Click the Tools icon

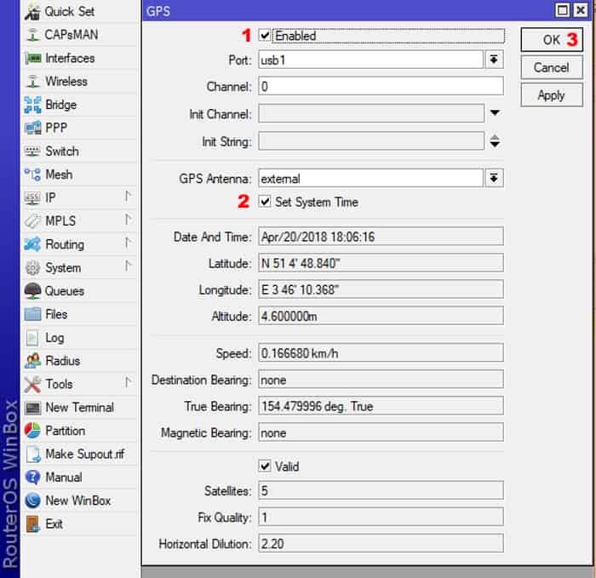[32, 384]
